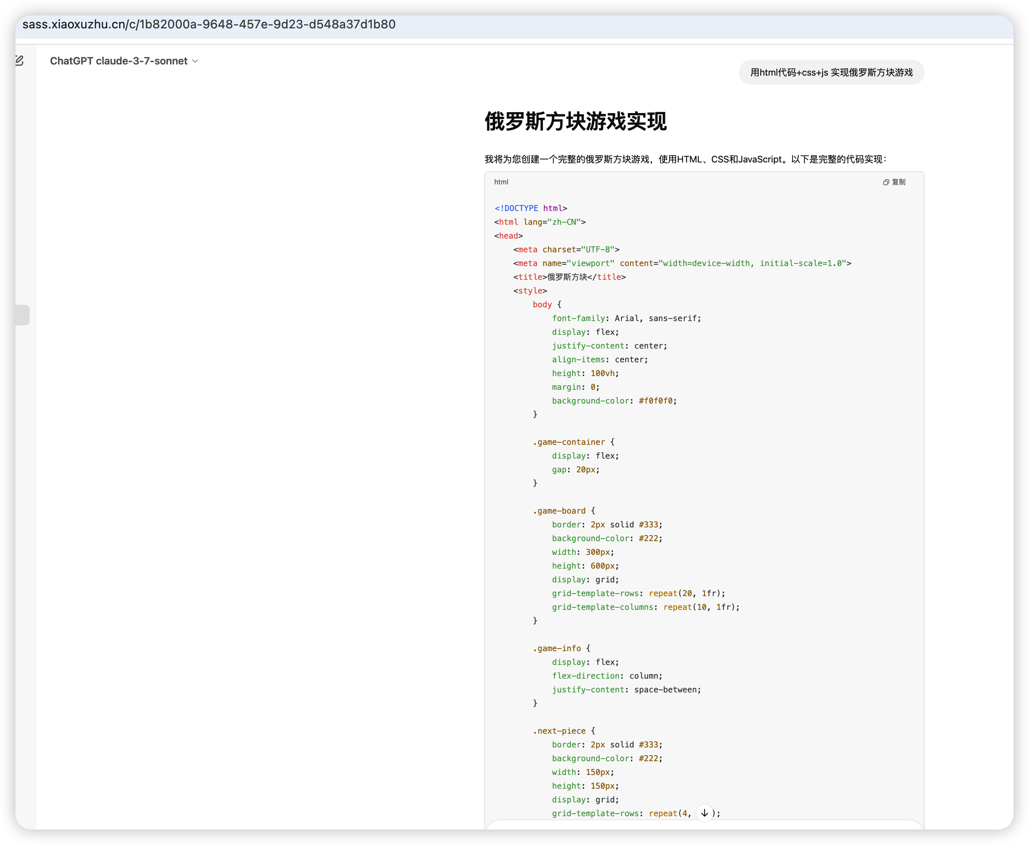Click 复制 to copy the code

tap(899, 182)
